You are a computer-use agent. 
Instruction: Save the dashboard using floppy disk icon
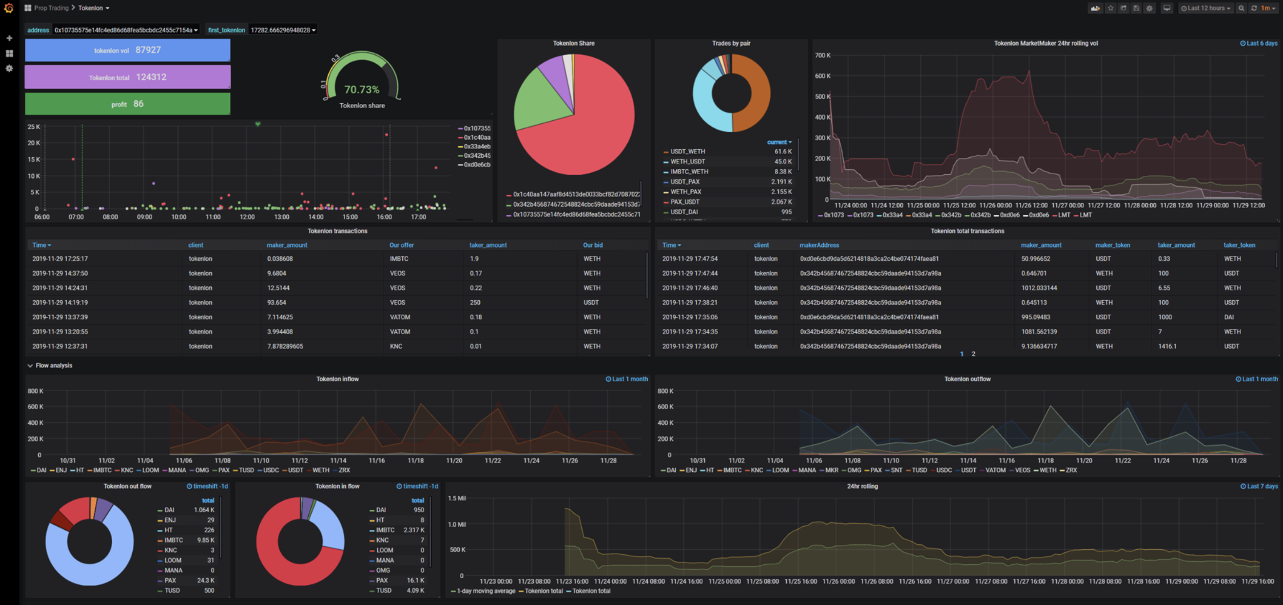[1136, 8]
